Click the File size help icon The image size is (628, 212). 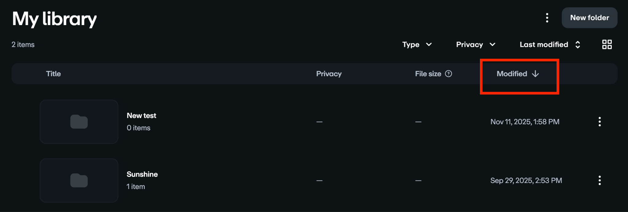(449, 73)
